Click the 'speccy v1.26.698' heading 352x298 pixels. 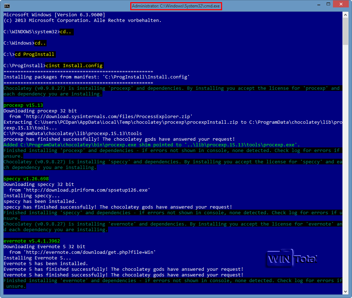click(x=26, y=179)
